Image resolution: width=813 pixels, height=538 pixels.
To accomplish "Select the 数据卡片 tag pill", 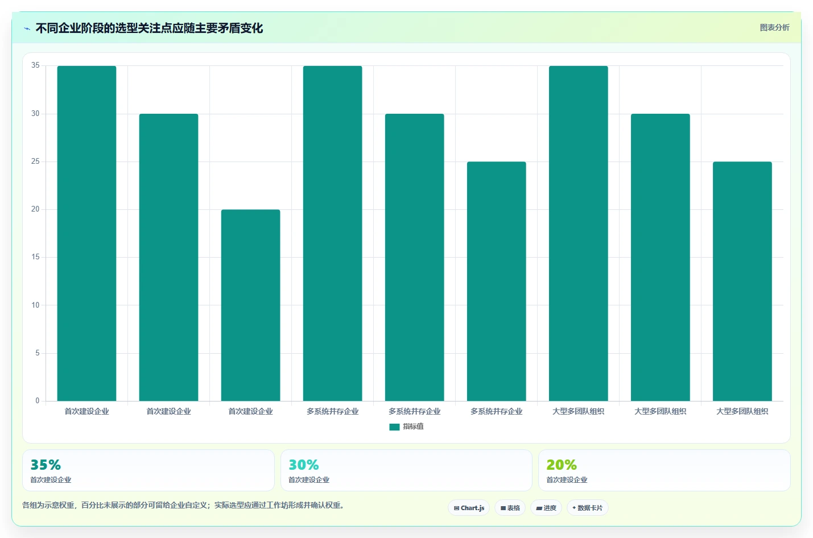I will (587, 508).
